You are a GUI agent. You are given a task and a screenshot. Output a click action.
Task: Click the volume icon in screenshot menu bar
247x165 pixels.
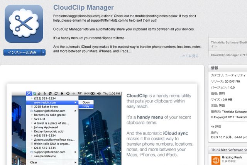[99, 94]
